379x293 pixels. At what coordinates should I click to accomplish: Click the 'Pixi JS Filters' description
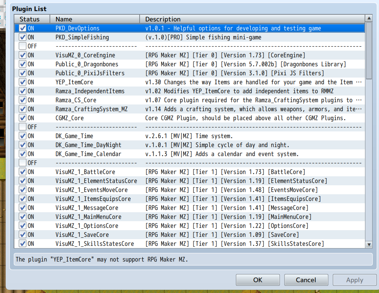coord(234,73)
